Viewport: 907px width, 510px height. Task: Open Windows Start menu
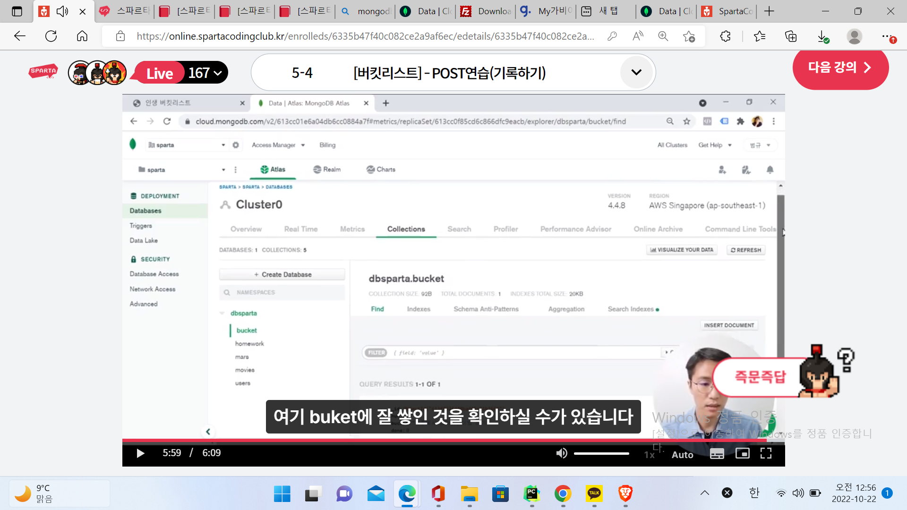coord(282,494)
